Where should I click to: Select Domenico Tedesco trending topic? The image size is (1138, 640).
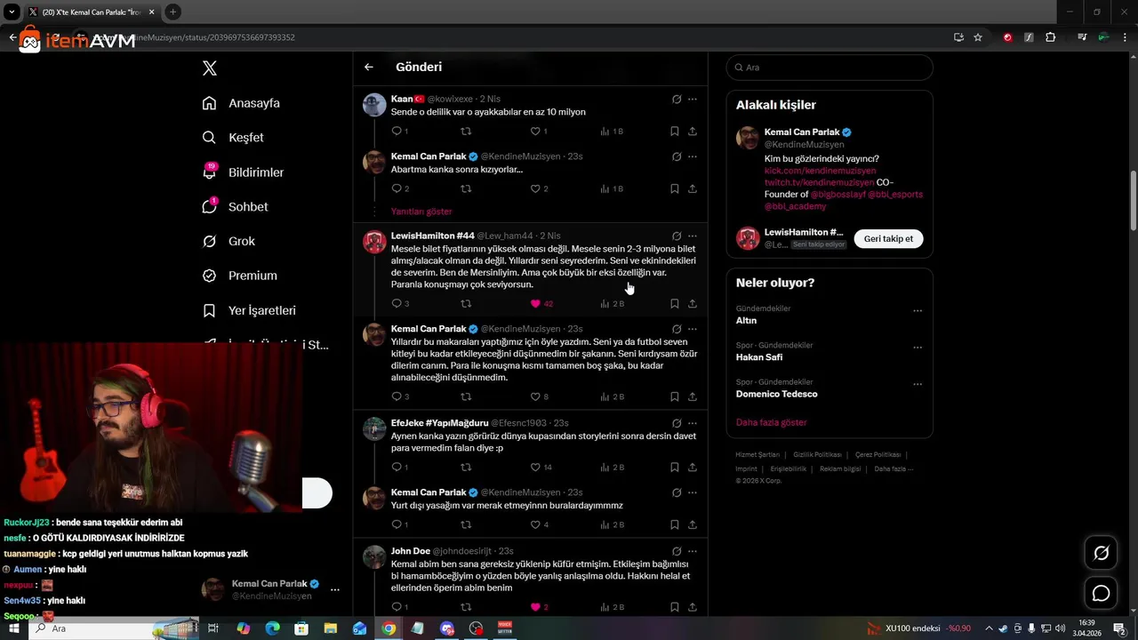click(776, 394)
